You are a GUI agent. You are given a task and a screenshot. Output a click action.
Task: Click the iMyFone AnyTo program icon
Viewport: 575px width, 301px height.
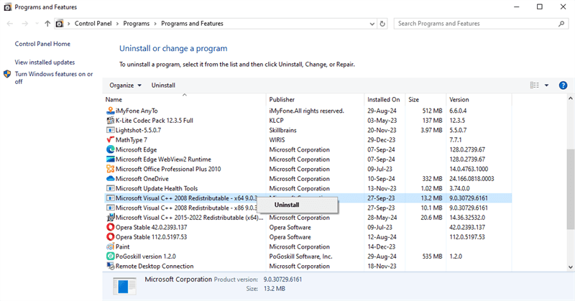(x=110, y=111)
